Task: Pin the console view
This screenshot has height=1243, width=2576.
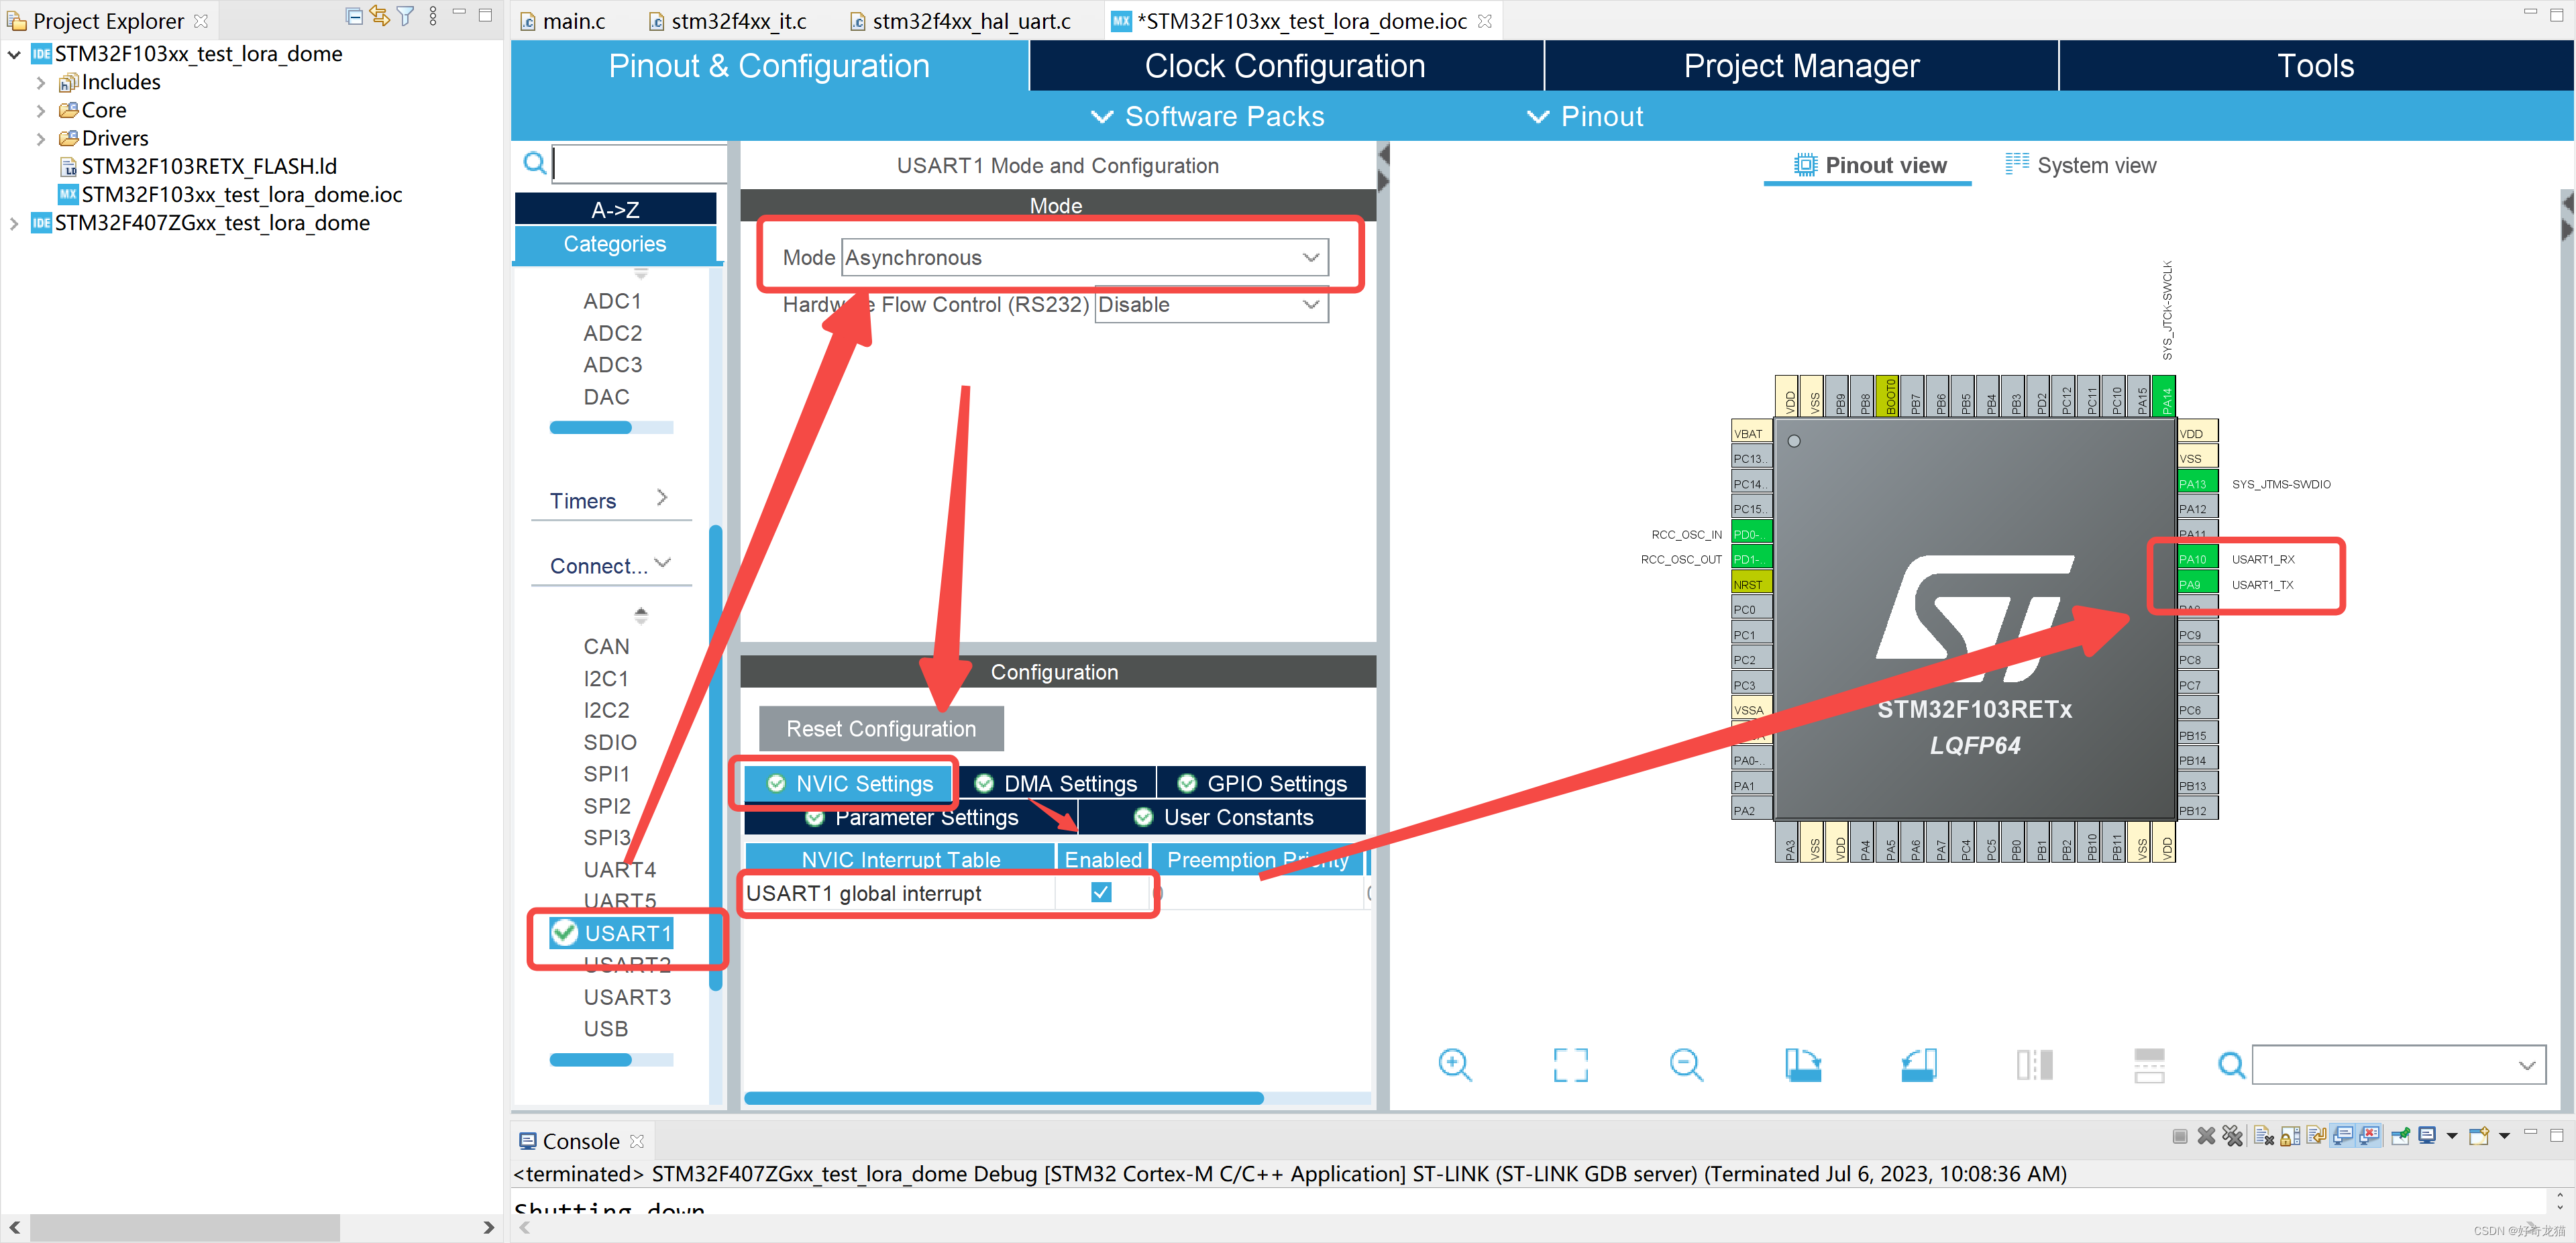Action: (2400, 1136)
